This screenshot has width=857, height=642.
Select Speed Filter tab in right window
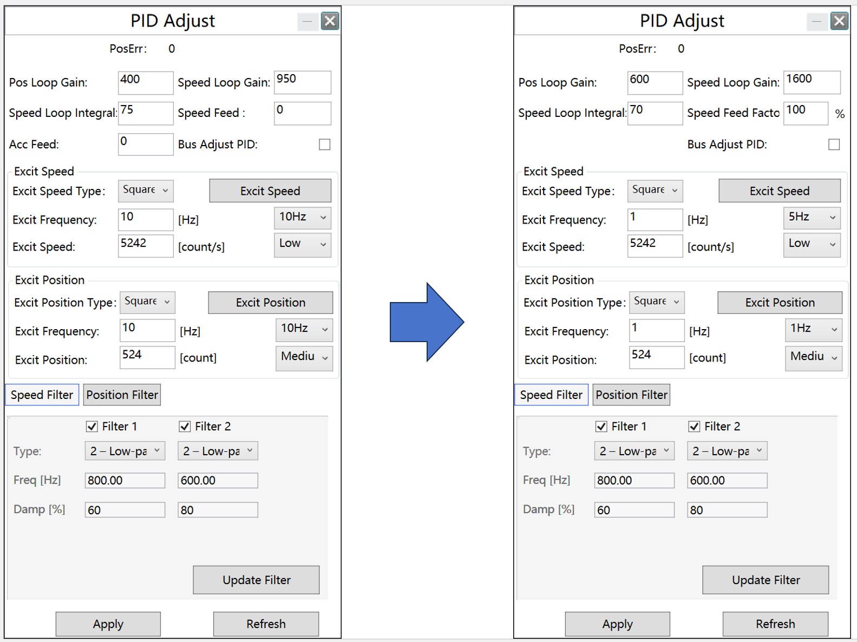tap(551, 395)
